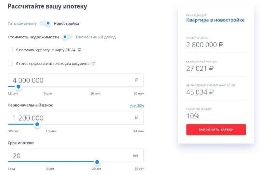Click info icon beside two documents option
260x175 pixels.
pos(93,64)
